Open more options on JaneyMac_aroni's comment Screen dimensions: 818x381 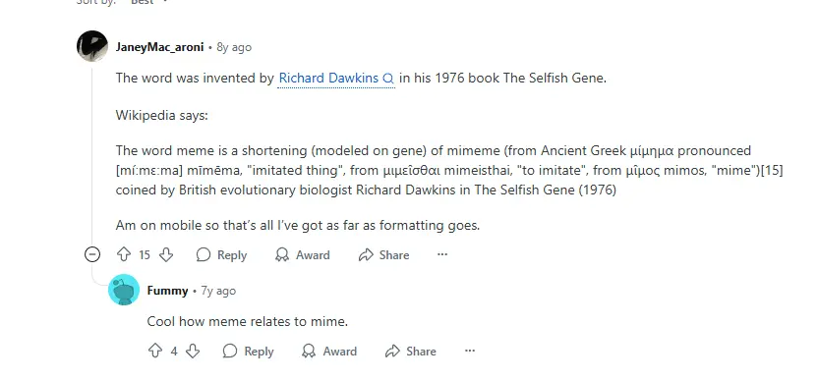[442, 254]
